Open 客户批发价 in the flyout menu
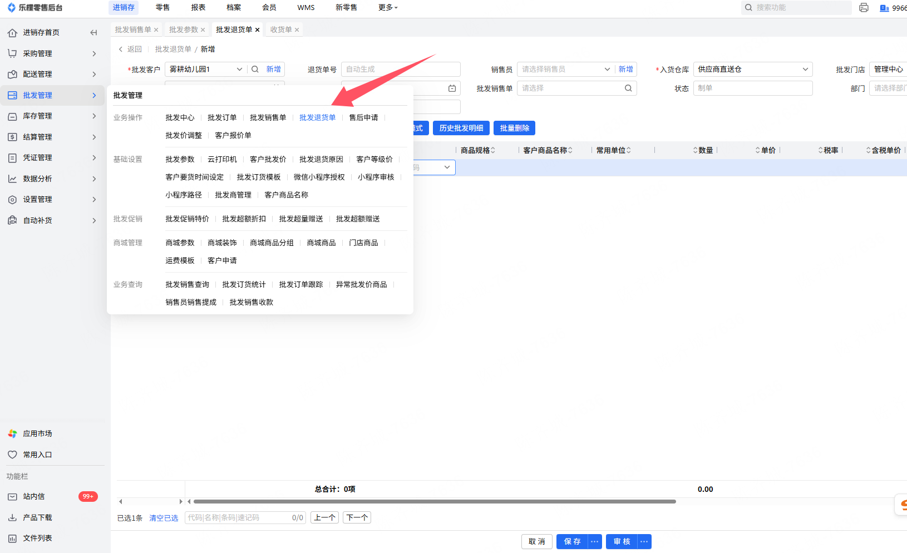This screenshot has width=907, height=553. [268, 160]
